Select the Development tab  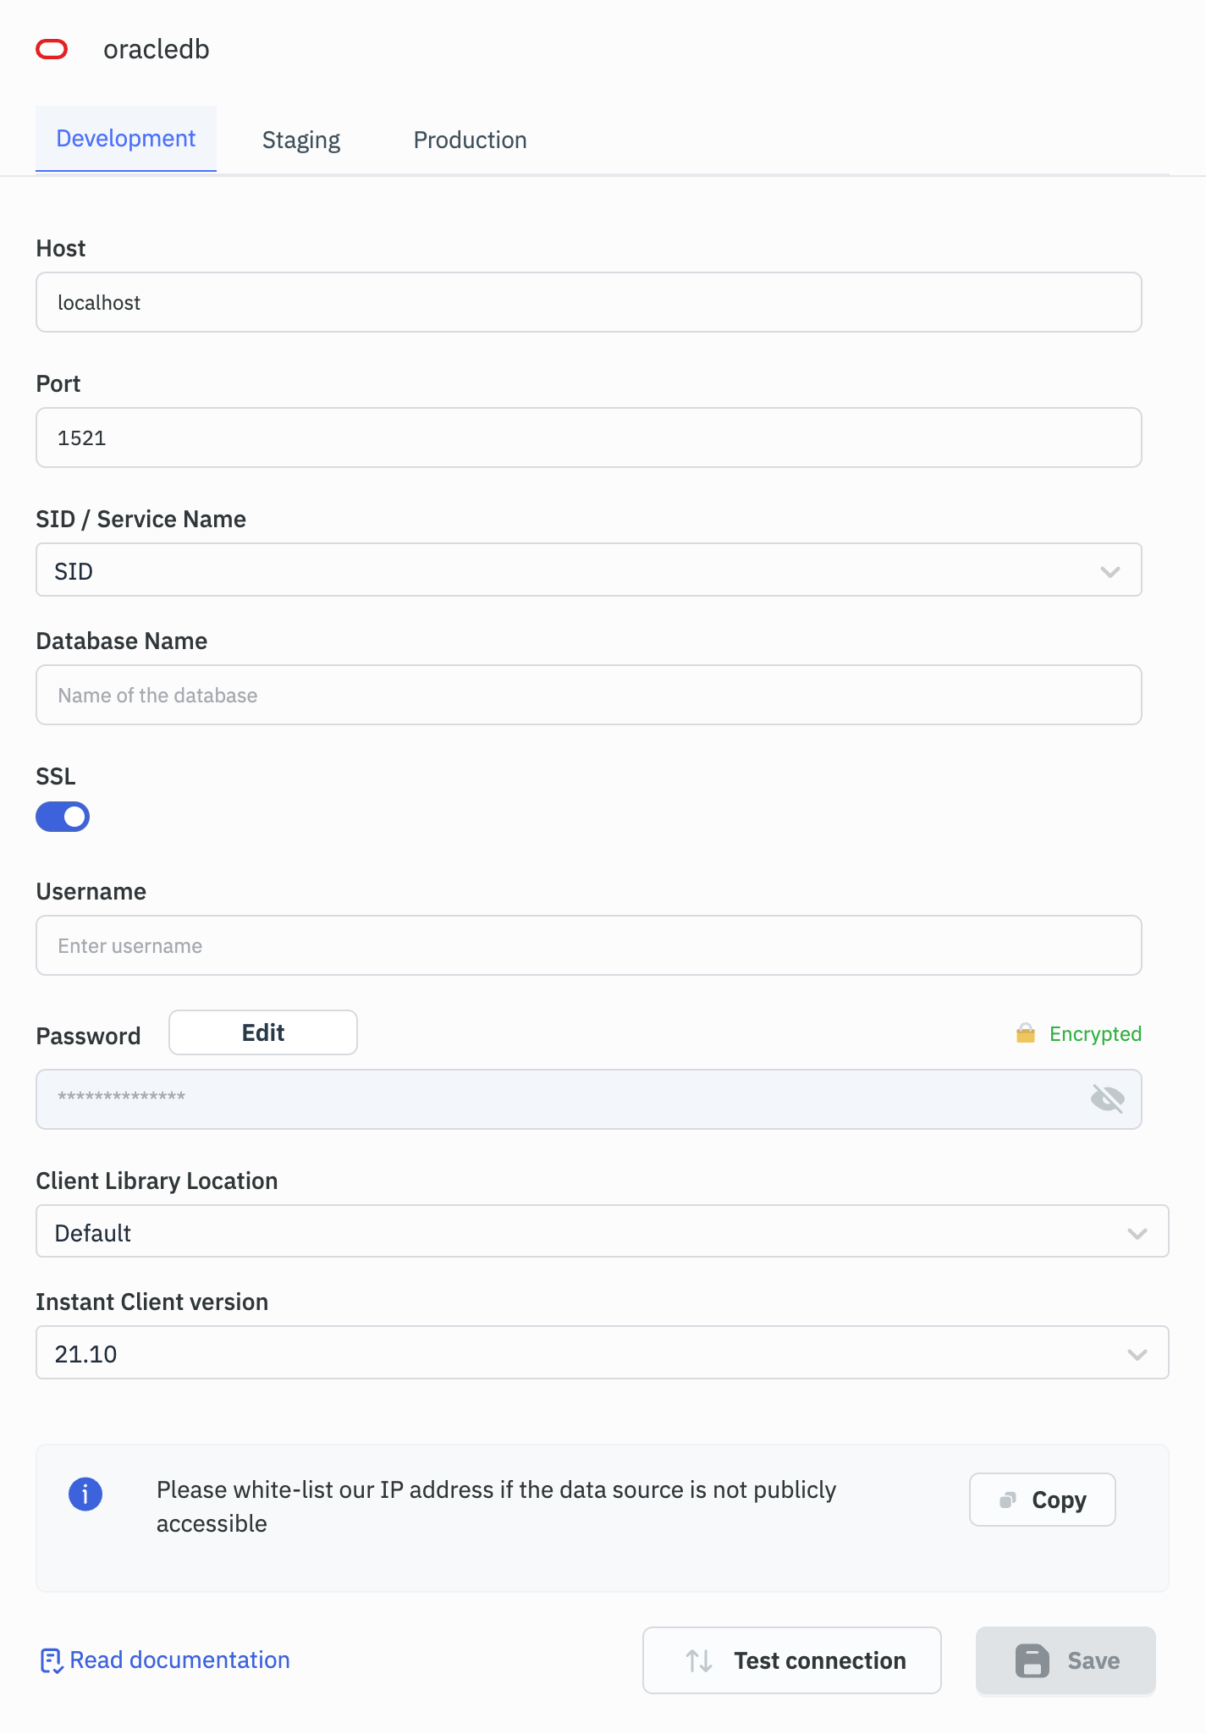tap(126, 139)
